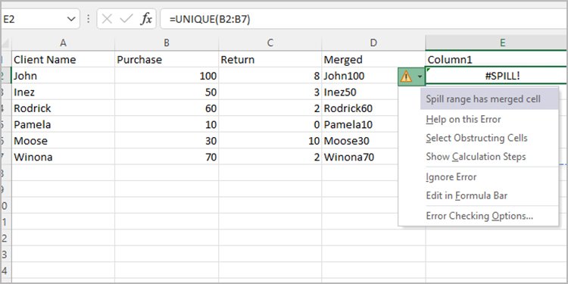Open Error Checking Options...

(478, 216)
